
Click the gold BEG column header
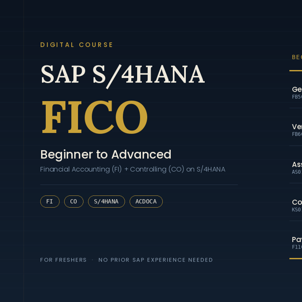pos(297,57)
